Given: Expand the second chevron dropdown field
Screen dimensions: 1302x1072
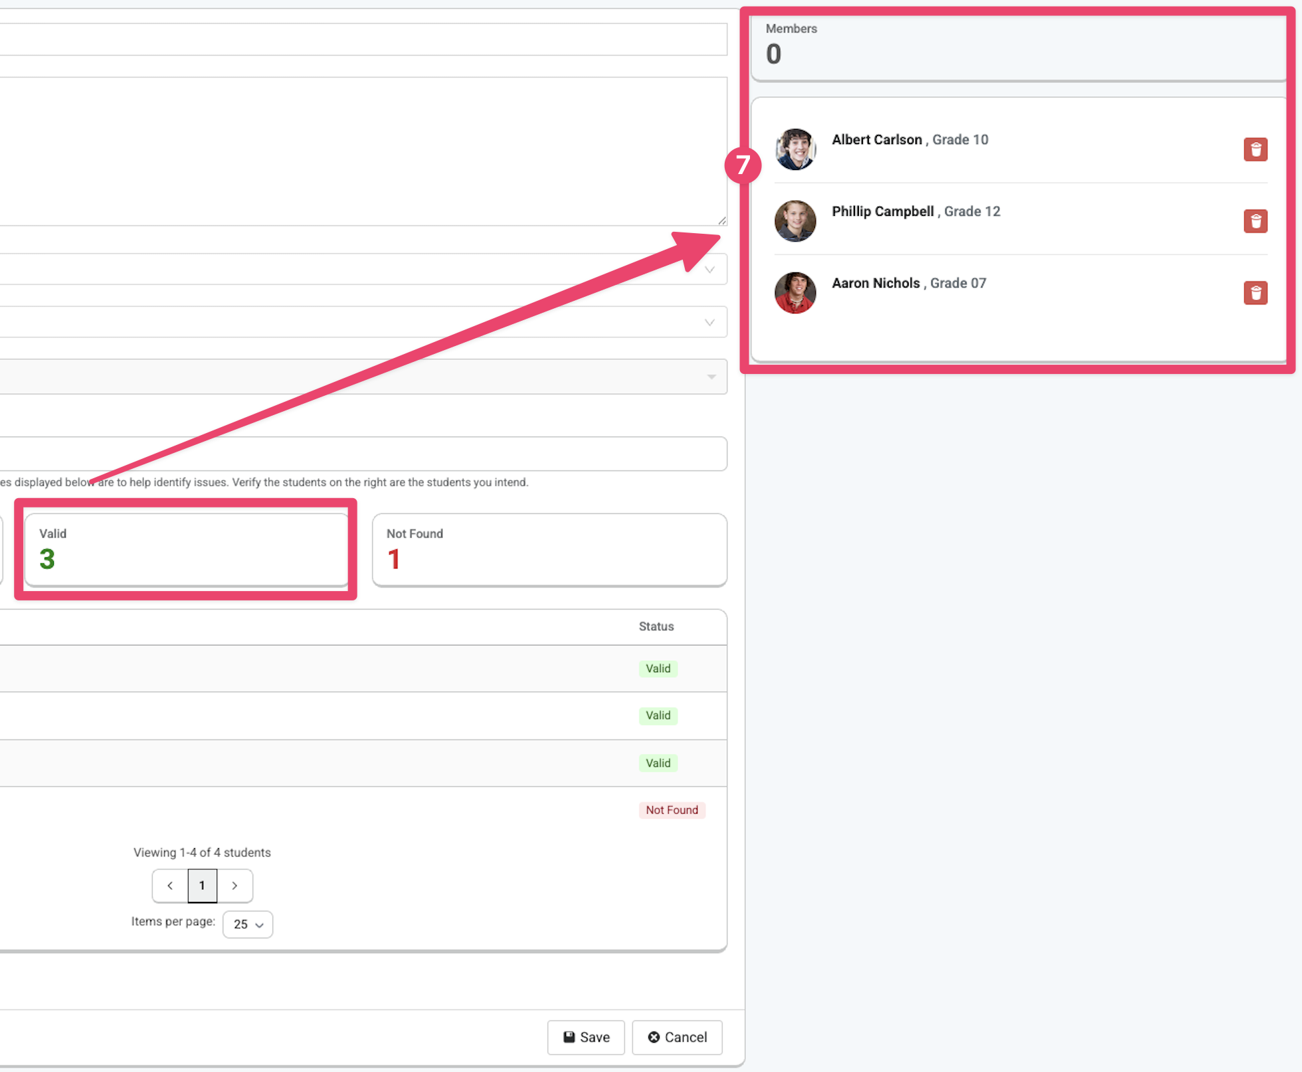Looking at the screenshot, I should [x=709, y=323].
